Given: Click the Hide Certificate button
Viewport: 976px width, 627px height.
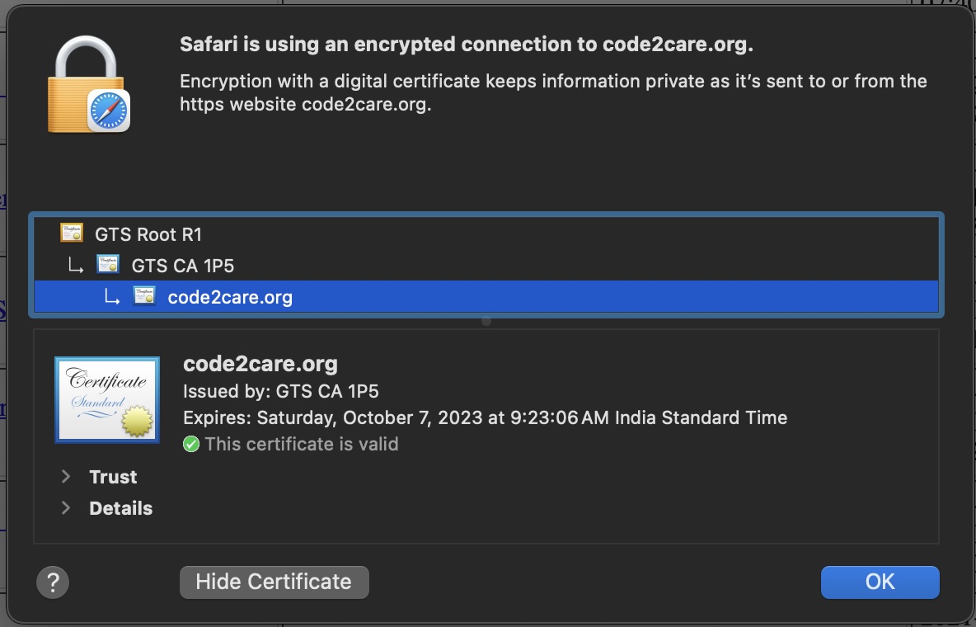Looking at the screenshot, I should [x=274, y=582].
